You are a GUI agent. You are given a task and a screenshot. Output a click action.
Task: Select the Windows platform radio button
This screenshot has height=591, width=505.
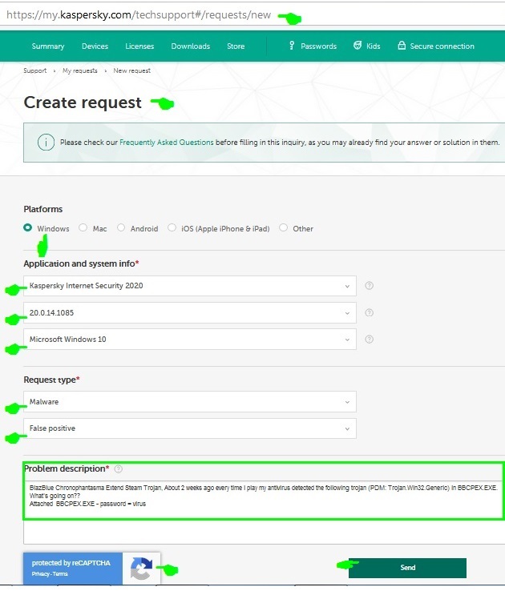[x=27, y=227]
